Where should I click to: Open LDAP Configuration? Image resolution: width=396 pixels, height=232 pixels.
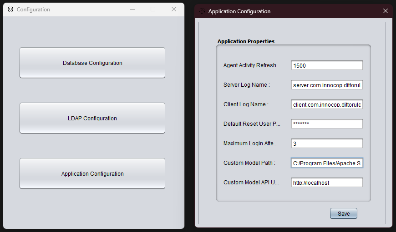pyautogui.click(x=92, y=118)
